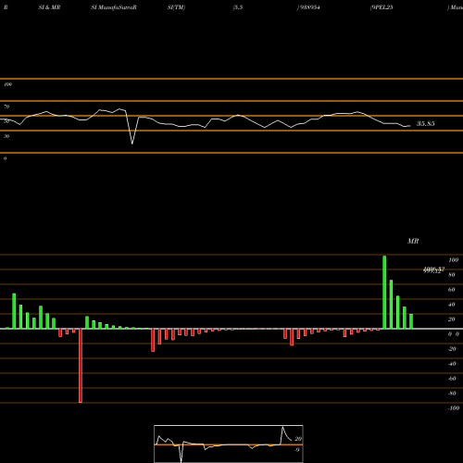Click the 'SI(TM)' header label
463x463 pixels.
[x=176, y=7]
